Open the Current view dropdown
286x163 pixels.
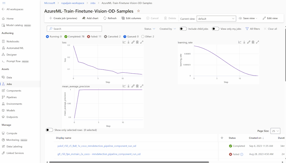(216, 19)
